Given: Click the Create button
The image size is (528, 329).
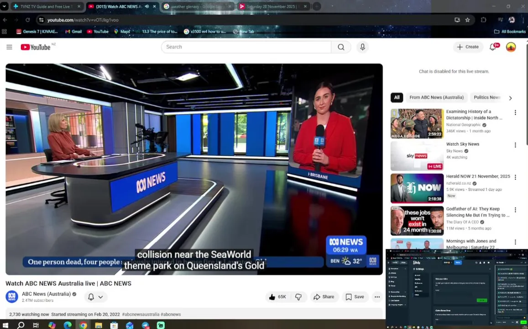Looking at the screenshot, I should pos(468,47).
